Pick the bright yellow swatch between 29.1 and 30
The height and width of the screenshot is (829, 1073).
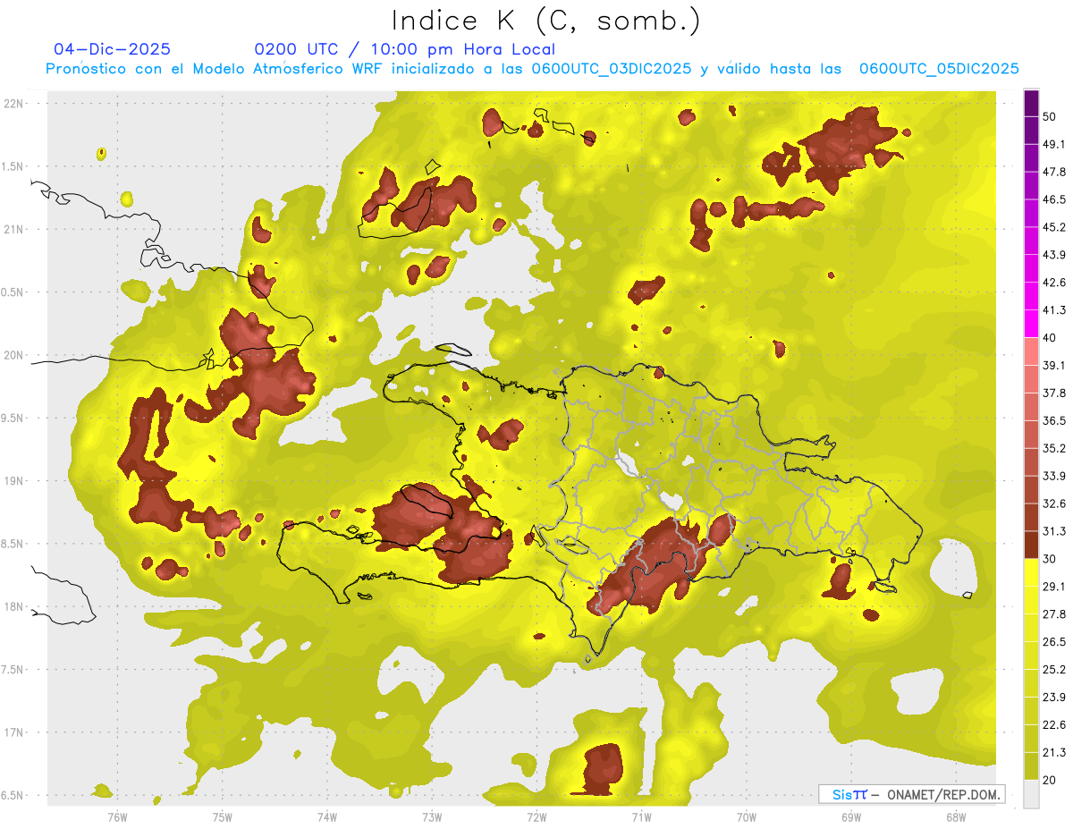point(1031,572)
